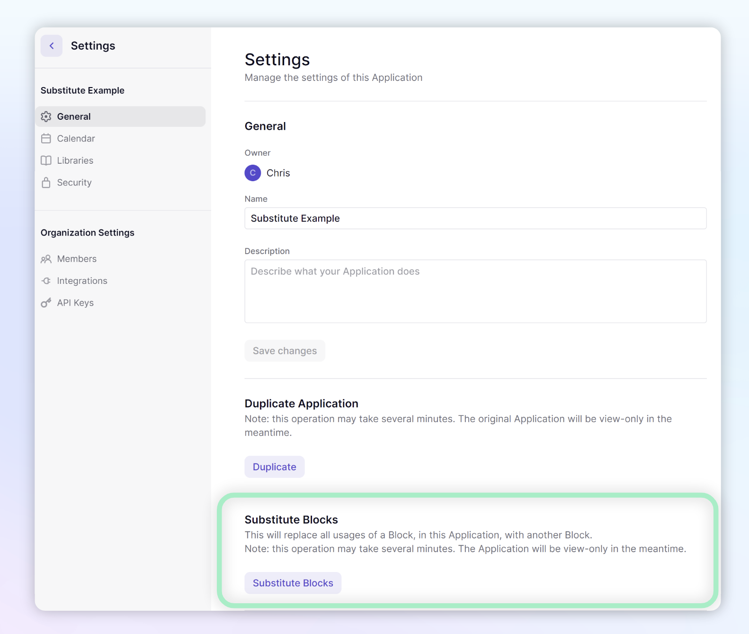The width and height of the screenshot is (749, 634).
Task: Click the Organization Settings heading
Action: coord(88,233)
